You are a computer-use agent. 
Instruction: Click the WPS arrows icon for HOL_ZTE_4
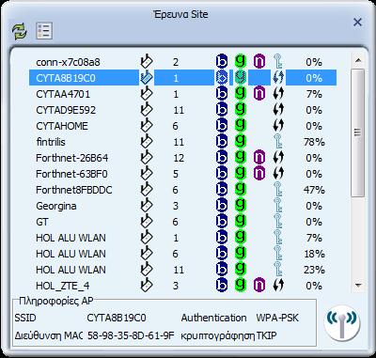tap(278, 286)
